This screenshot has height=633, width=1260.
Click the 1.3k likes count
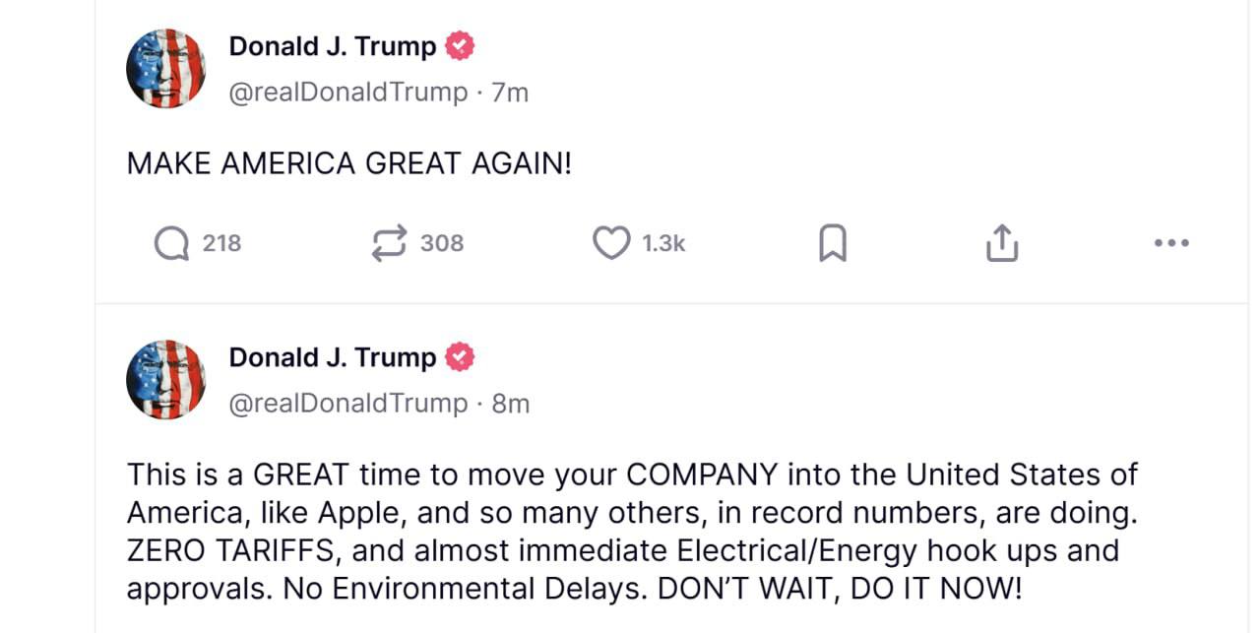pyautogui.click(x=663, y=243)
